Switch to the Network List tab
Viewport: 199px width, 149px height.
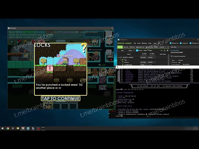[x=149, y=47]
